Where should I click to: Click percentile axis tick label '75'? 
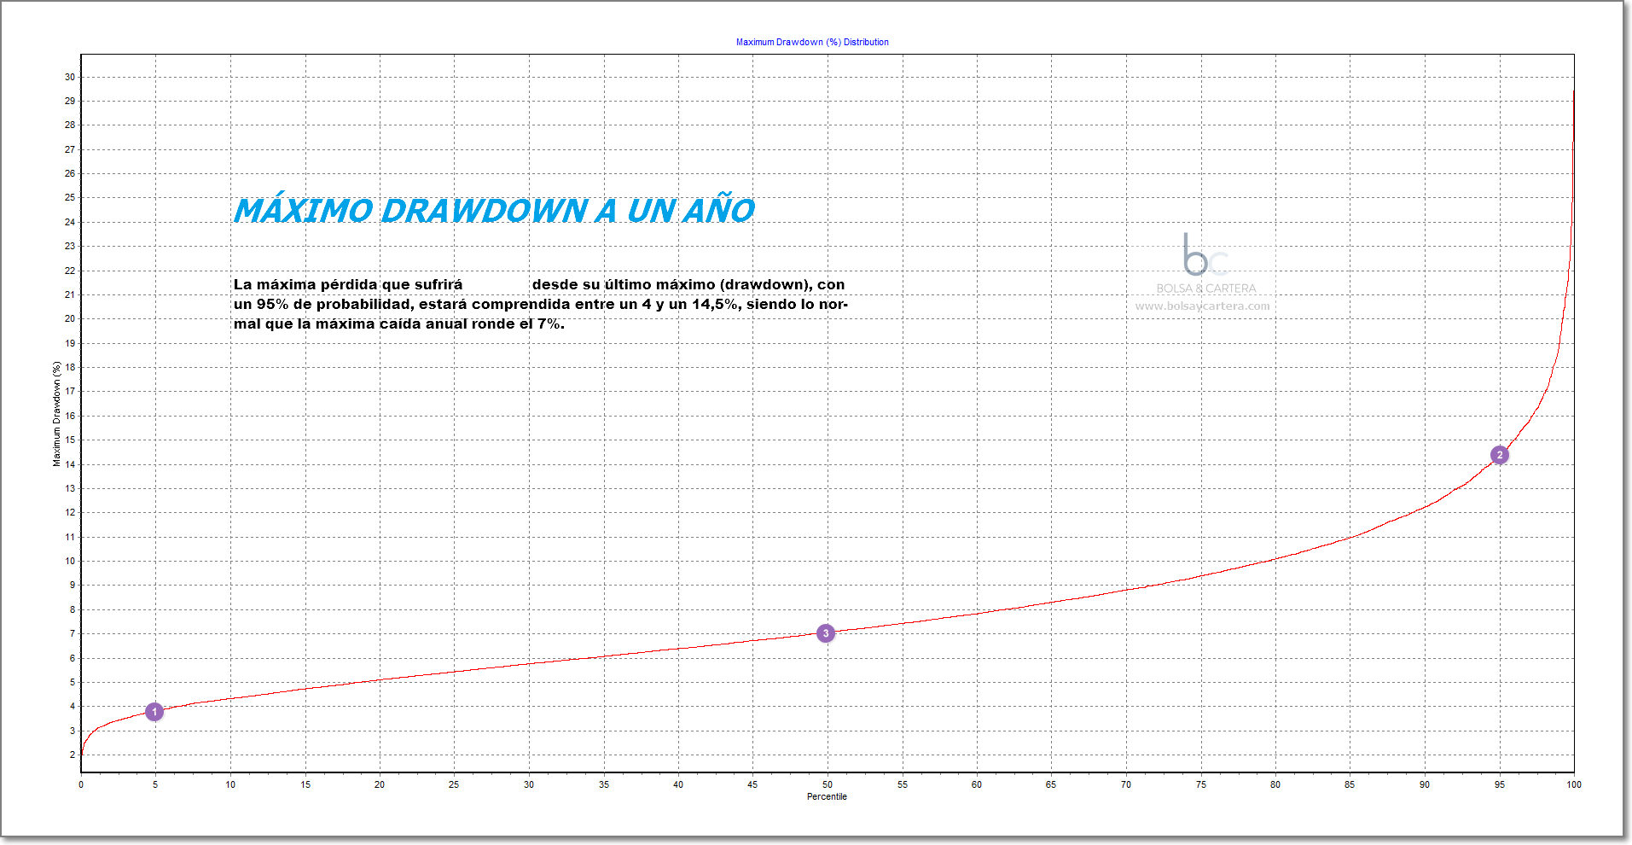coord(1201,784)
